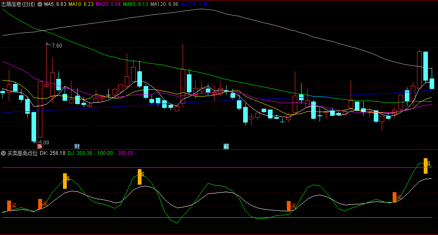Select the leftmost orange 买 signal bar

point(9,206)
